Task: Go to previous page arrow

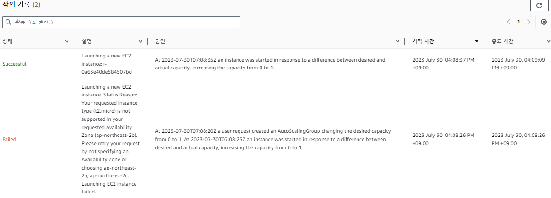Action: (x=508, y=22)
